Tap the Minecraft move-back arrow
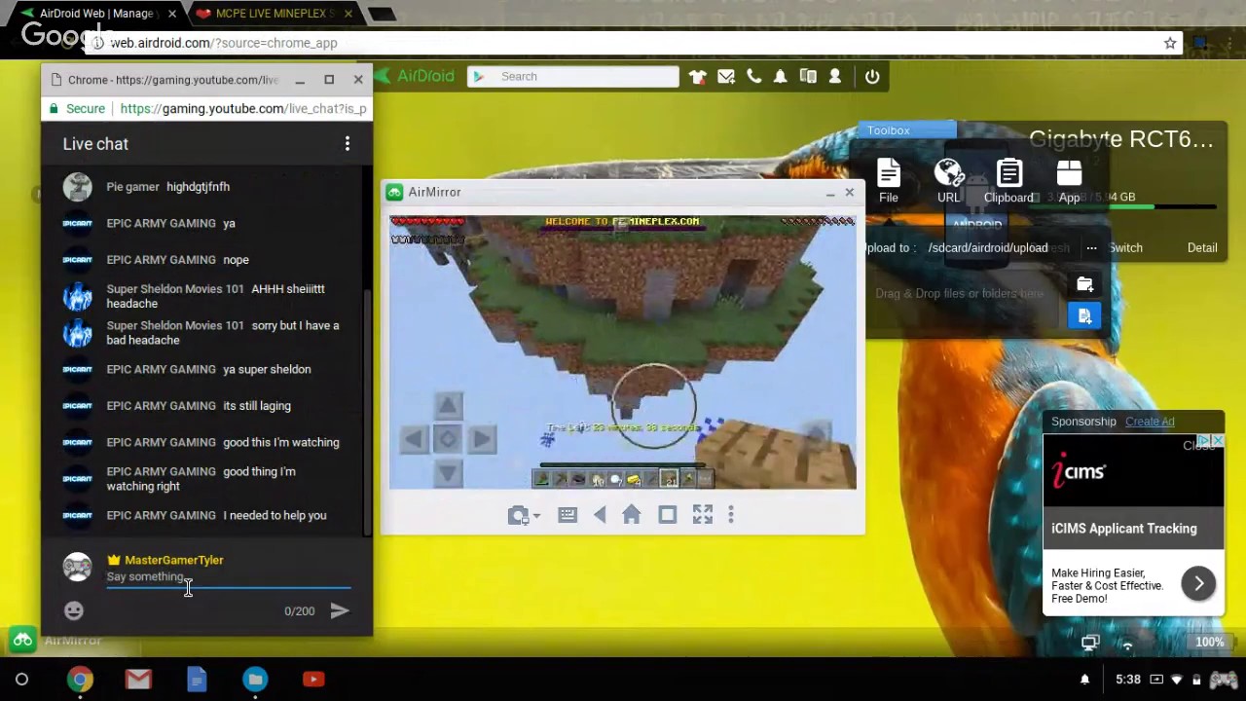The image size is (1246, 701). click(447, 473)
